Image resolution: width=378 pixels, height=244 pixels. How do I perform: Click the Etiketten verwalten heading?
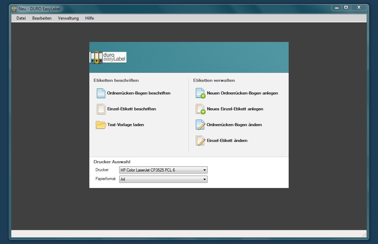point(214,80)
